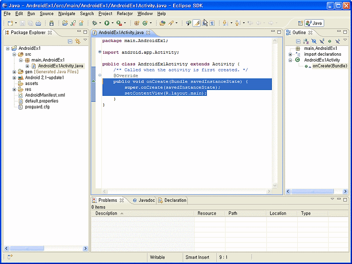Click the New Android XML file icon
The width and height of the screenshot is (352, 264).
81,23
